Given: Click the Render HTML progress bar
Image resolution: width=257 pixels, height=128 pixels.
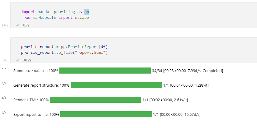Looking at the screenshot, I should pyautogui.click(x=96, y=100).
